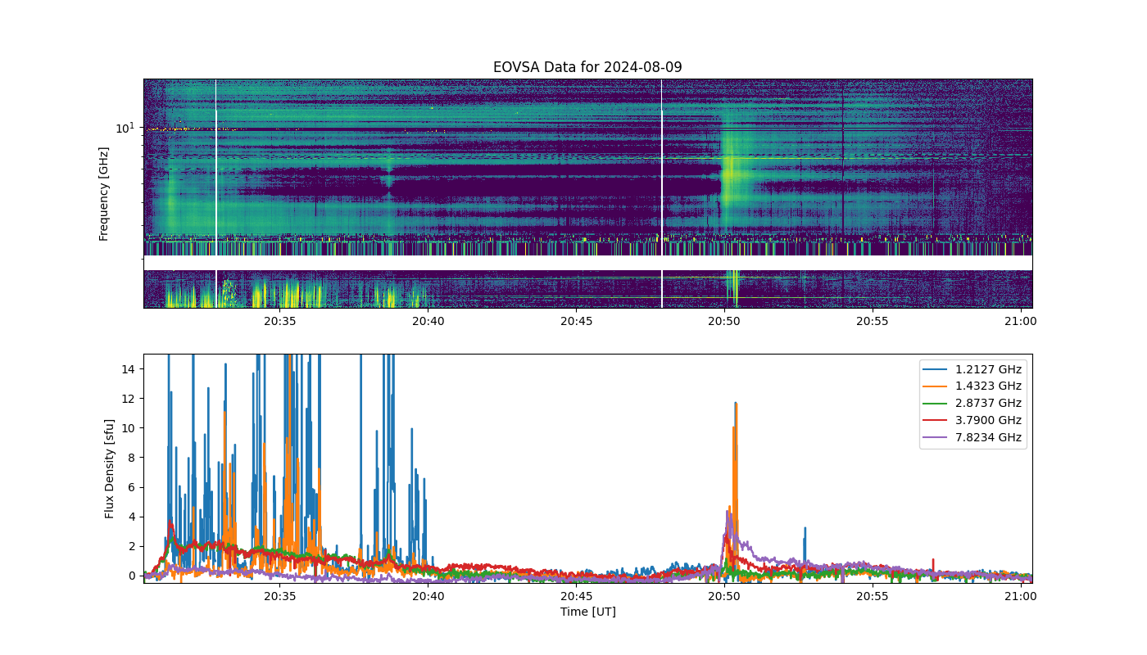Image resolution: width=1147 pixels, height=655 pixels.
Task: Click the green line swatch for 2.8737 GHz
Action: click(936, 404)
